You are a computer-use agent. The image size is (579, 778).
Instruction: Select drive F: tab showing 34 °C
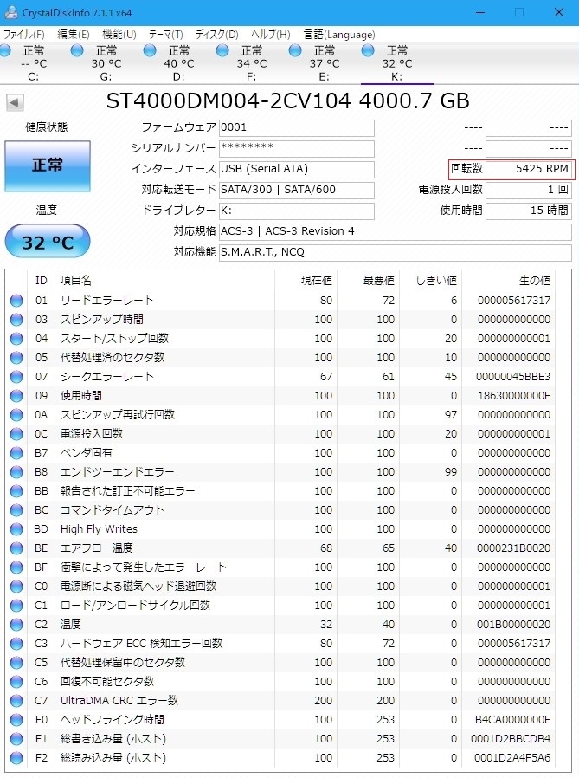coord(252,63)
